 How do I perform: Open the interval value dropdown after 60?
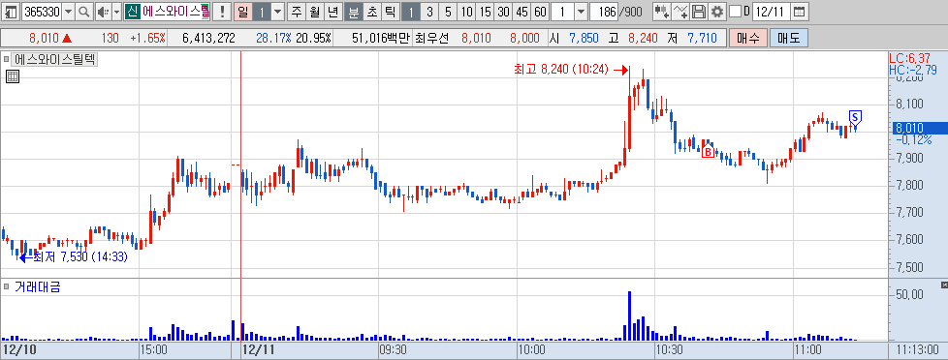click(x=581, y=12)
